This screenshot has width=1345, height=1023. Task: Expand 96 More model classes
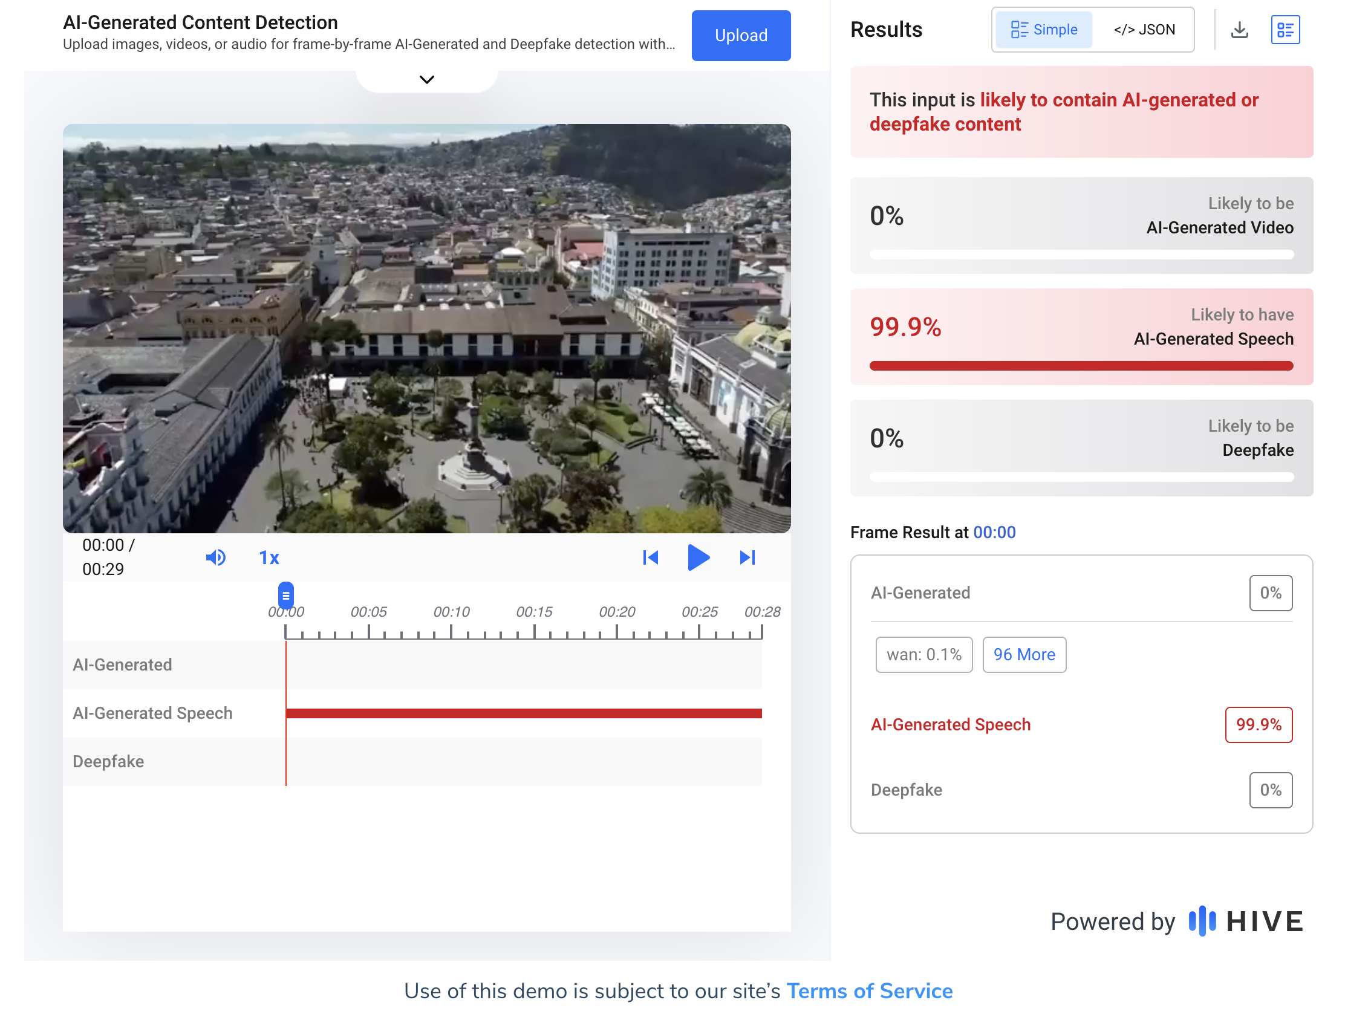tap(1023, 654)
